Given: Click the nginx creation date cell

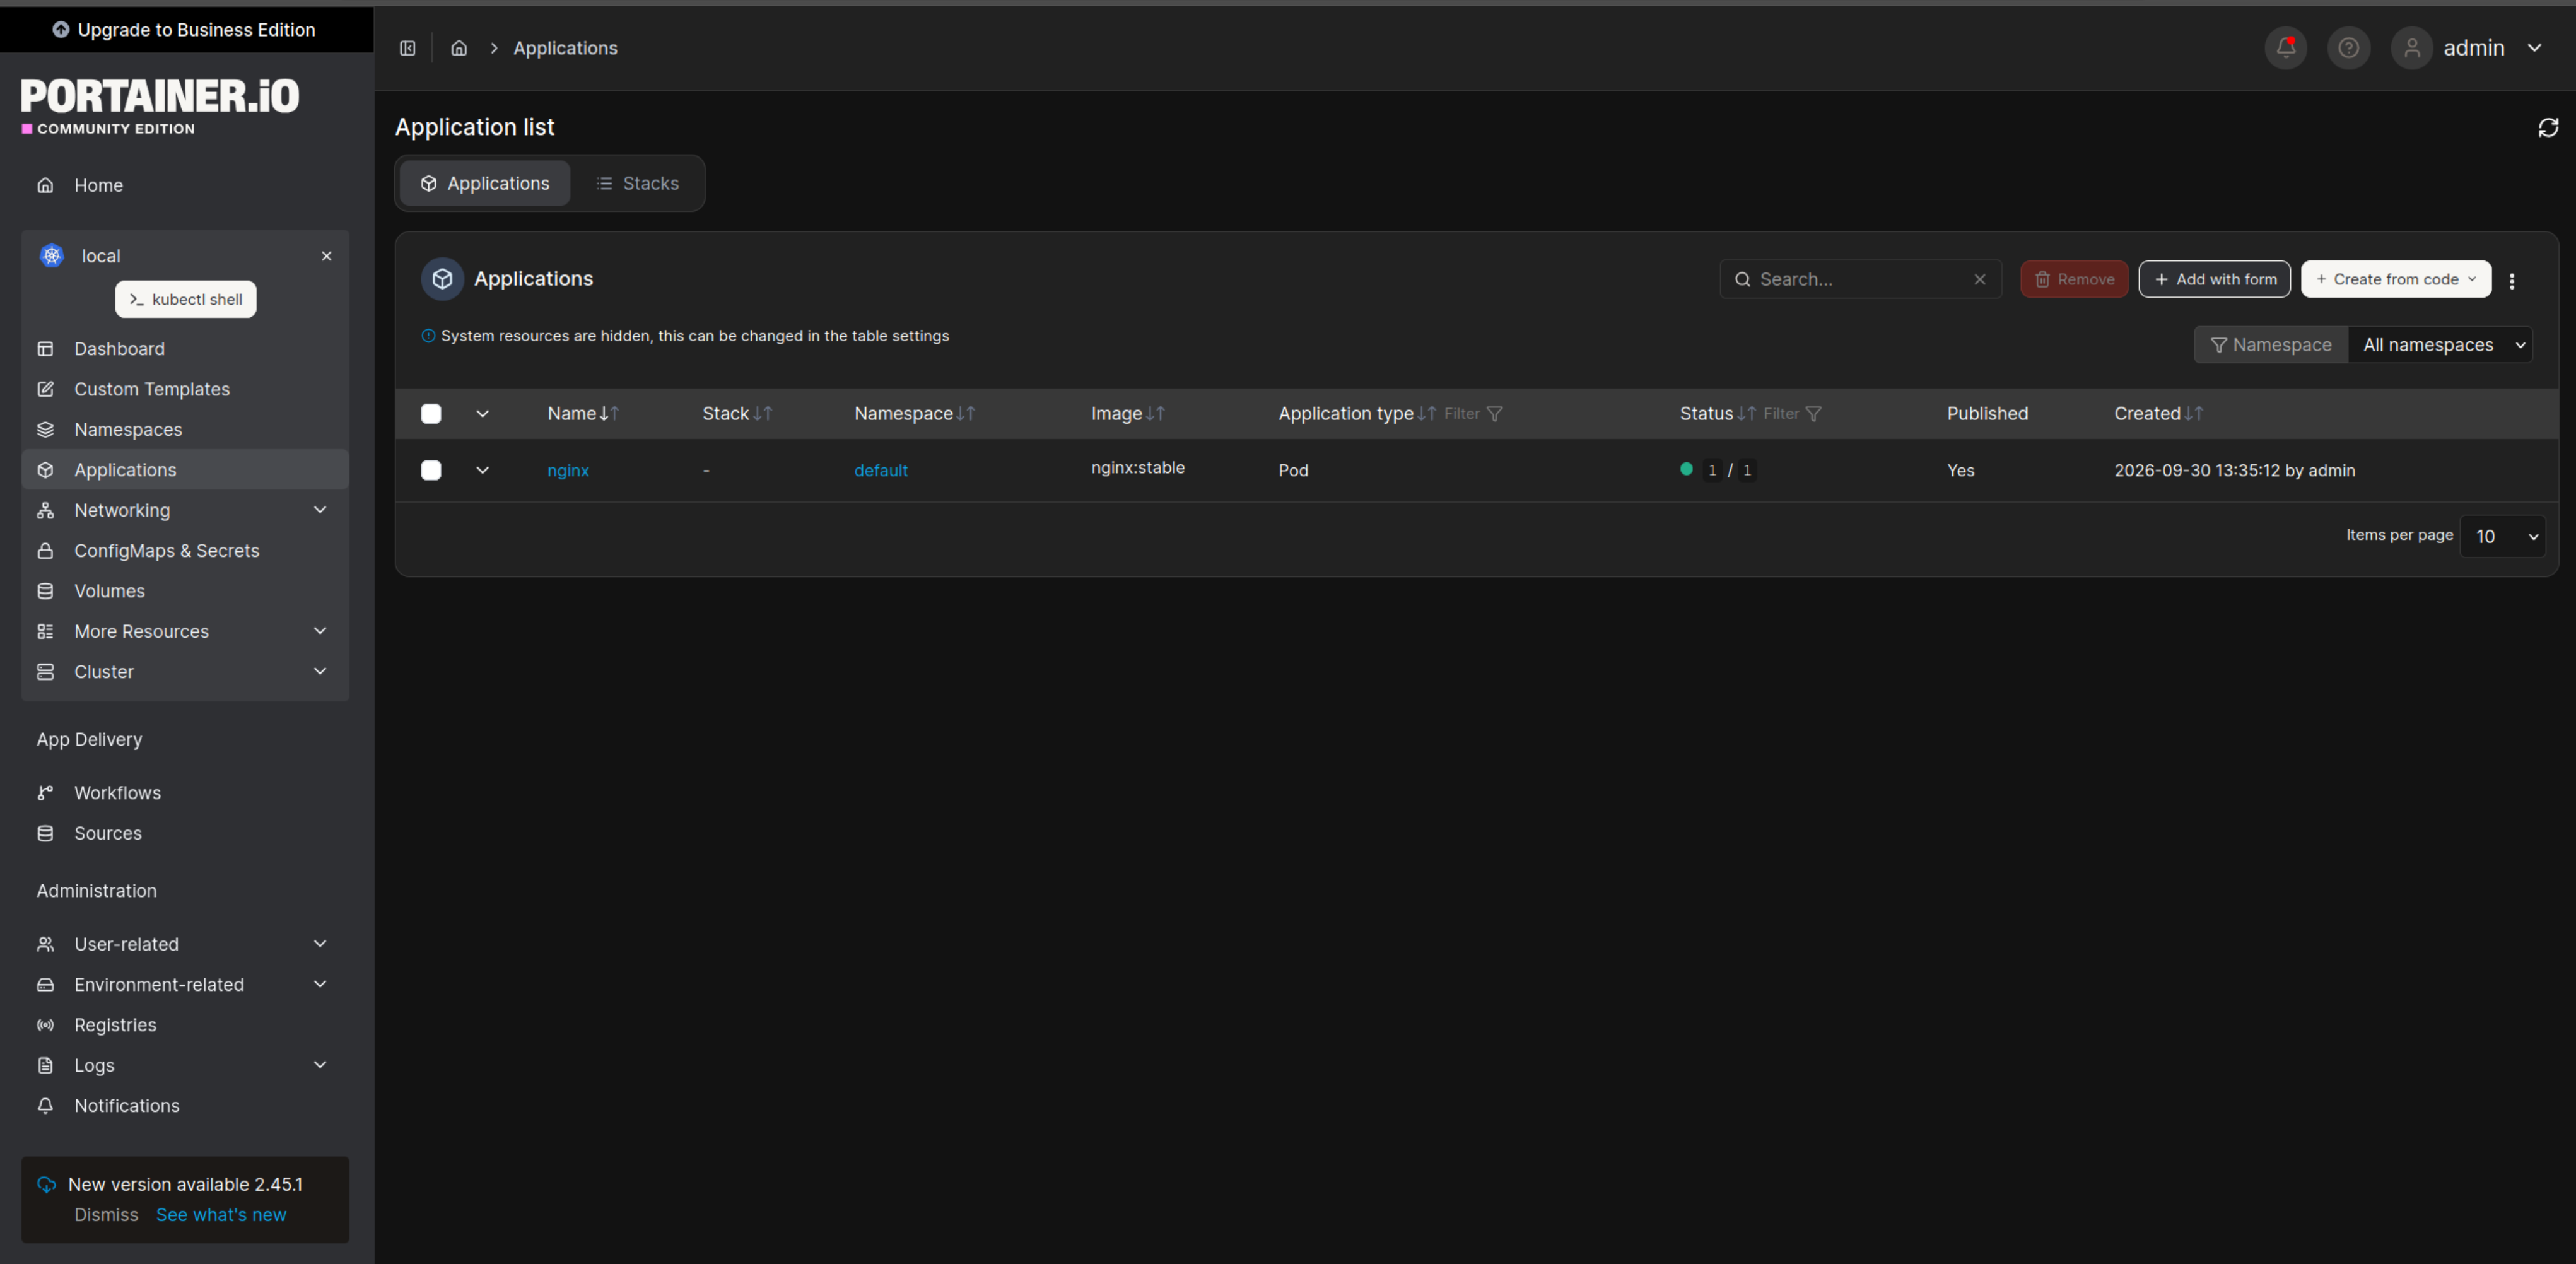Looking at the screenshot, I should (2234, 470).
